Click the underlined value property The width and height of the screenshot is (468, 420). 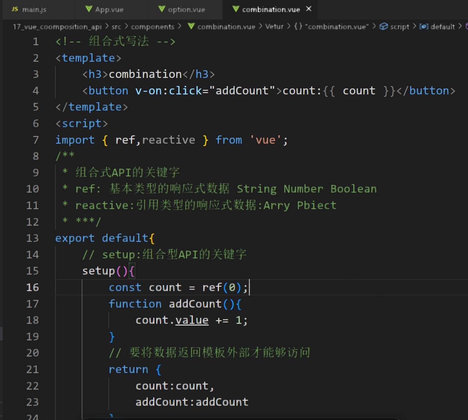[192, 320]
